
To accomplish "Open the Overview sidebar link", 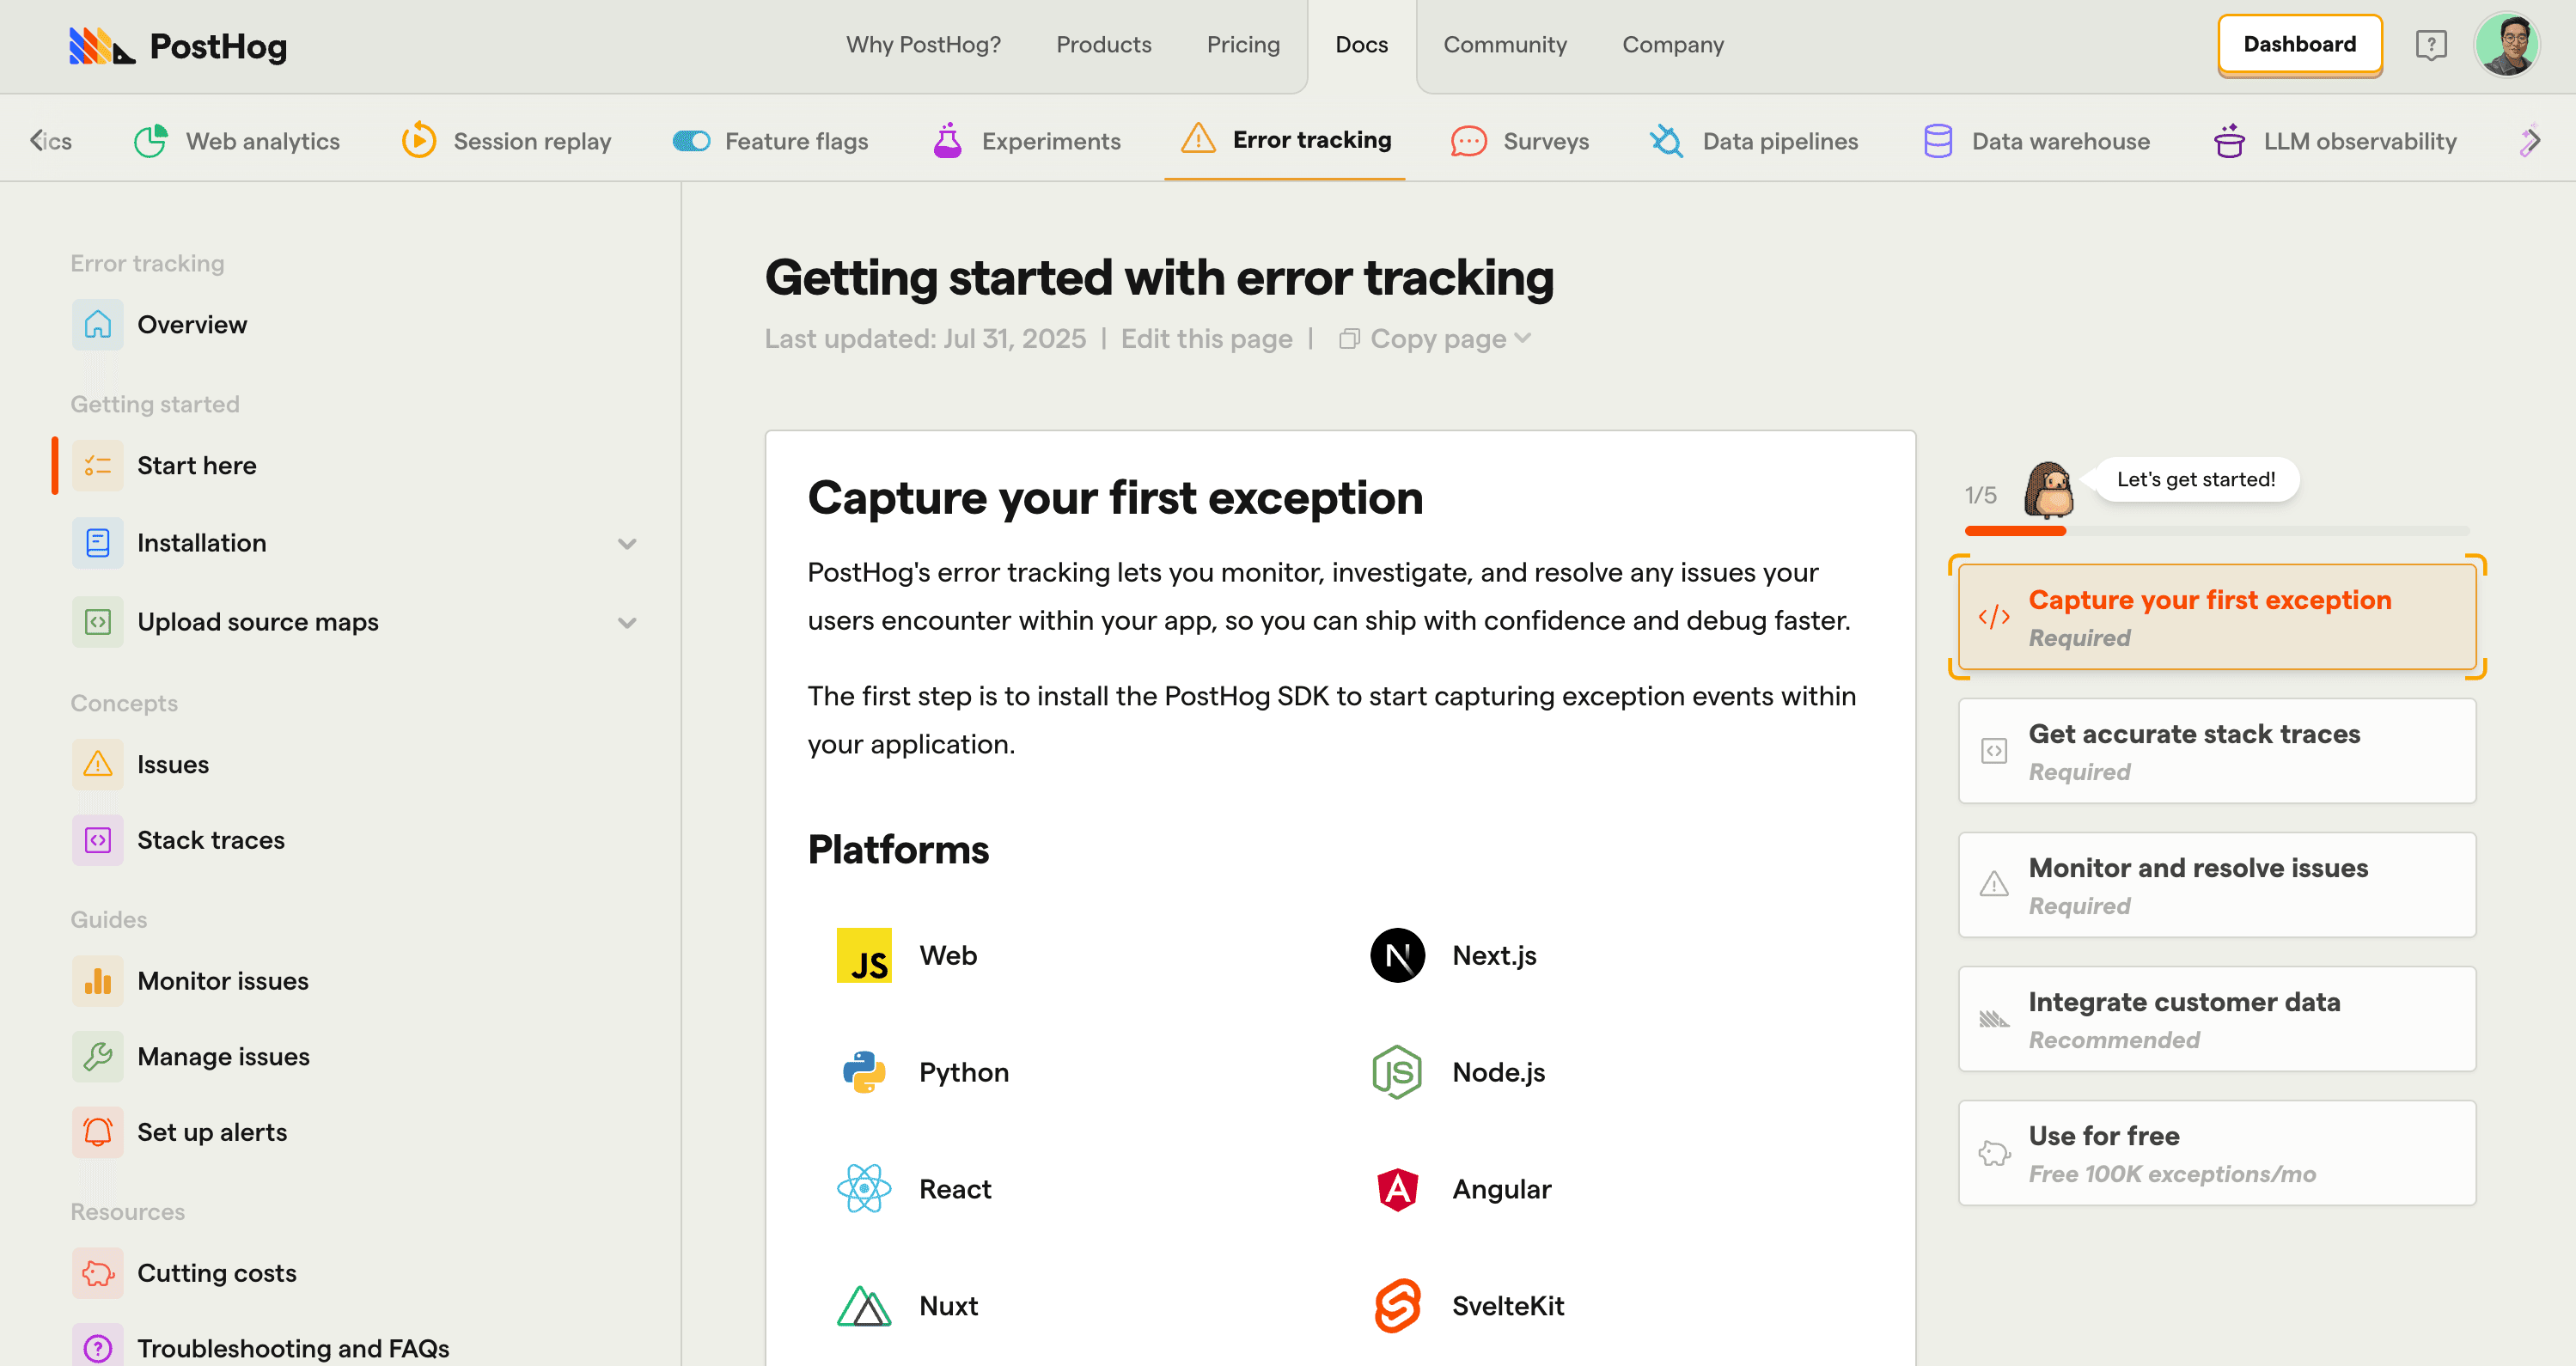I will point(192,325).
